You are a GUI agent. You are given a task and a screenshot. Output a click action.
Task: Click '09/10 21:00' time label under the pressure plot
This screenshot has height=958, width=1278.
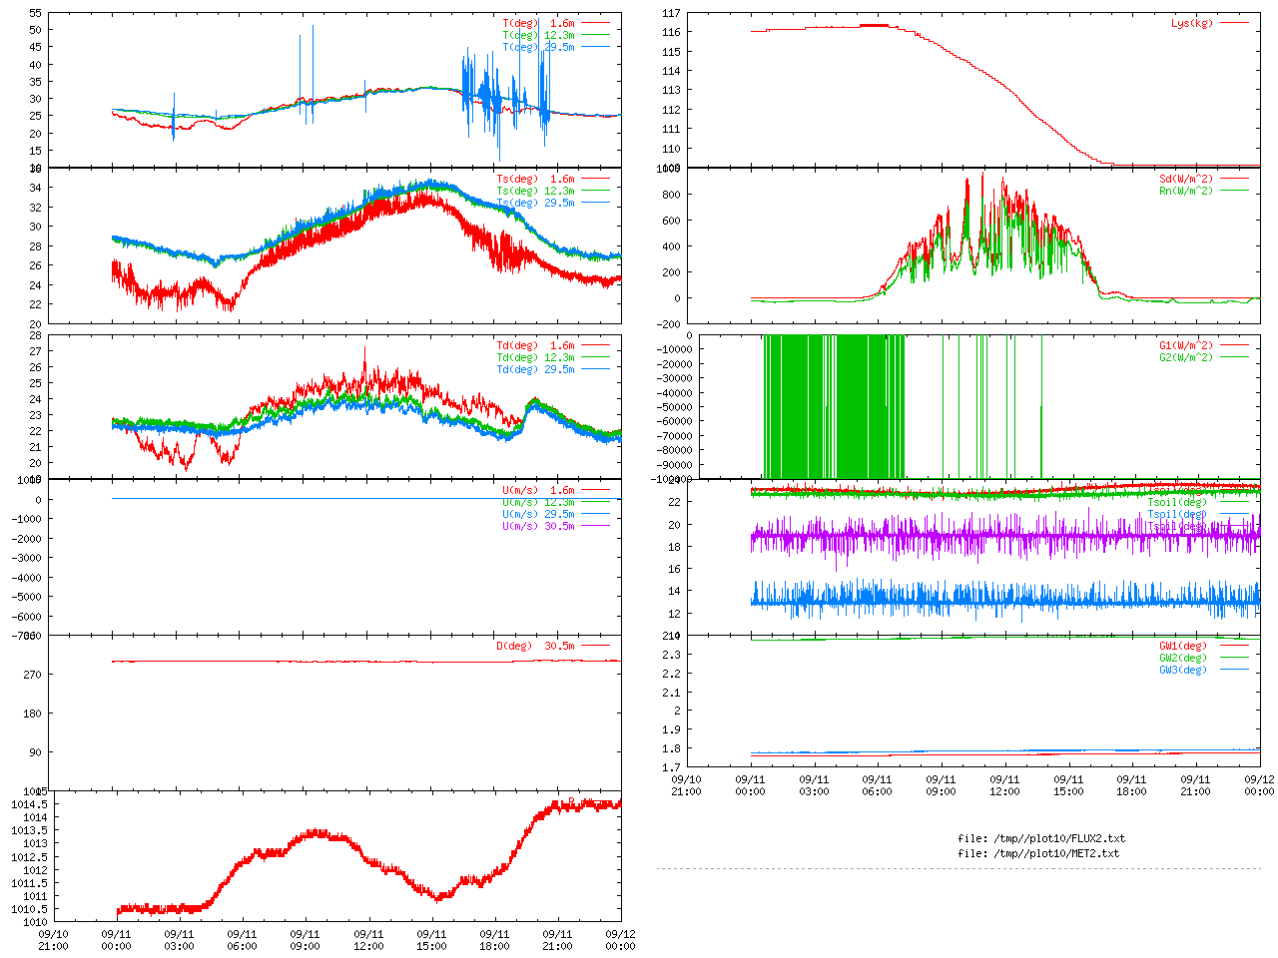pyautogui.click(x=53, y=941)
